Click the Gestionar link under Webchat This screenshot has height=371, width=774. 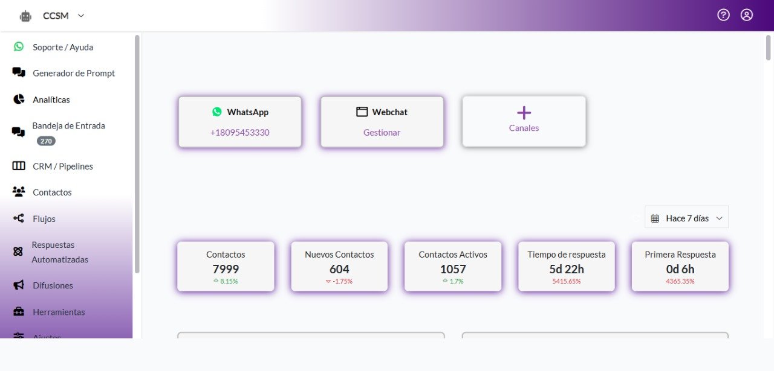pyautogui.click(x=382, y=132)
